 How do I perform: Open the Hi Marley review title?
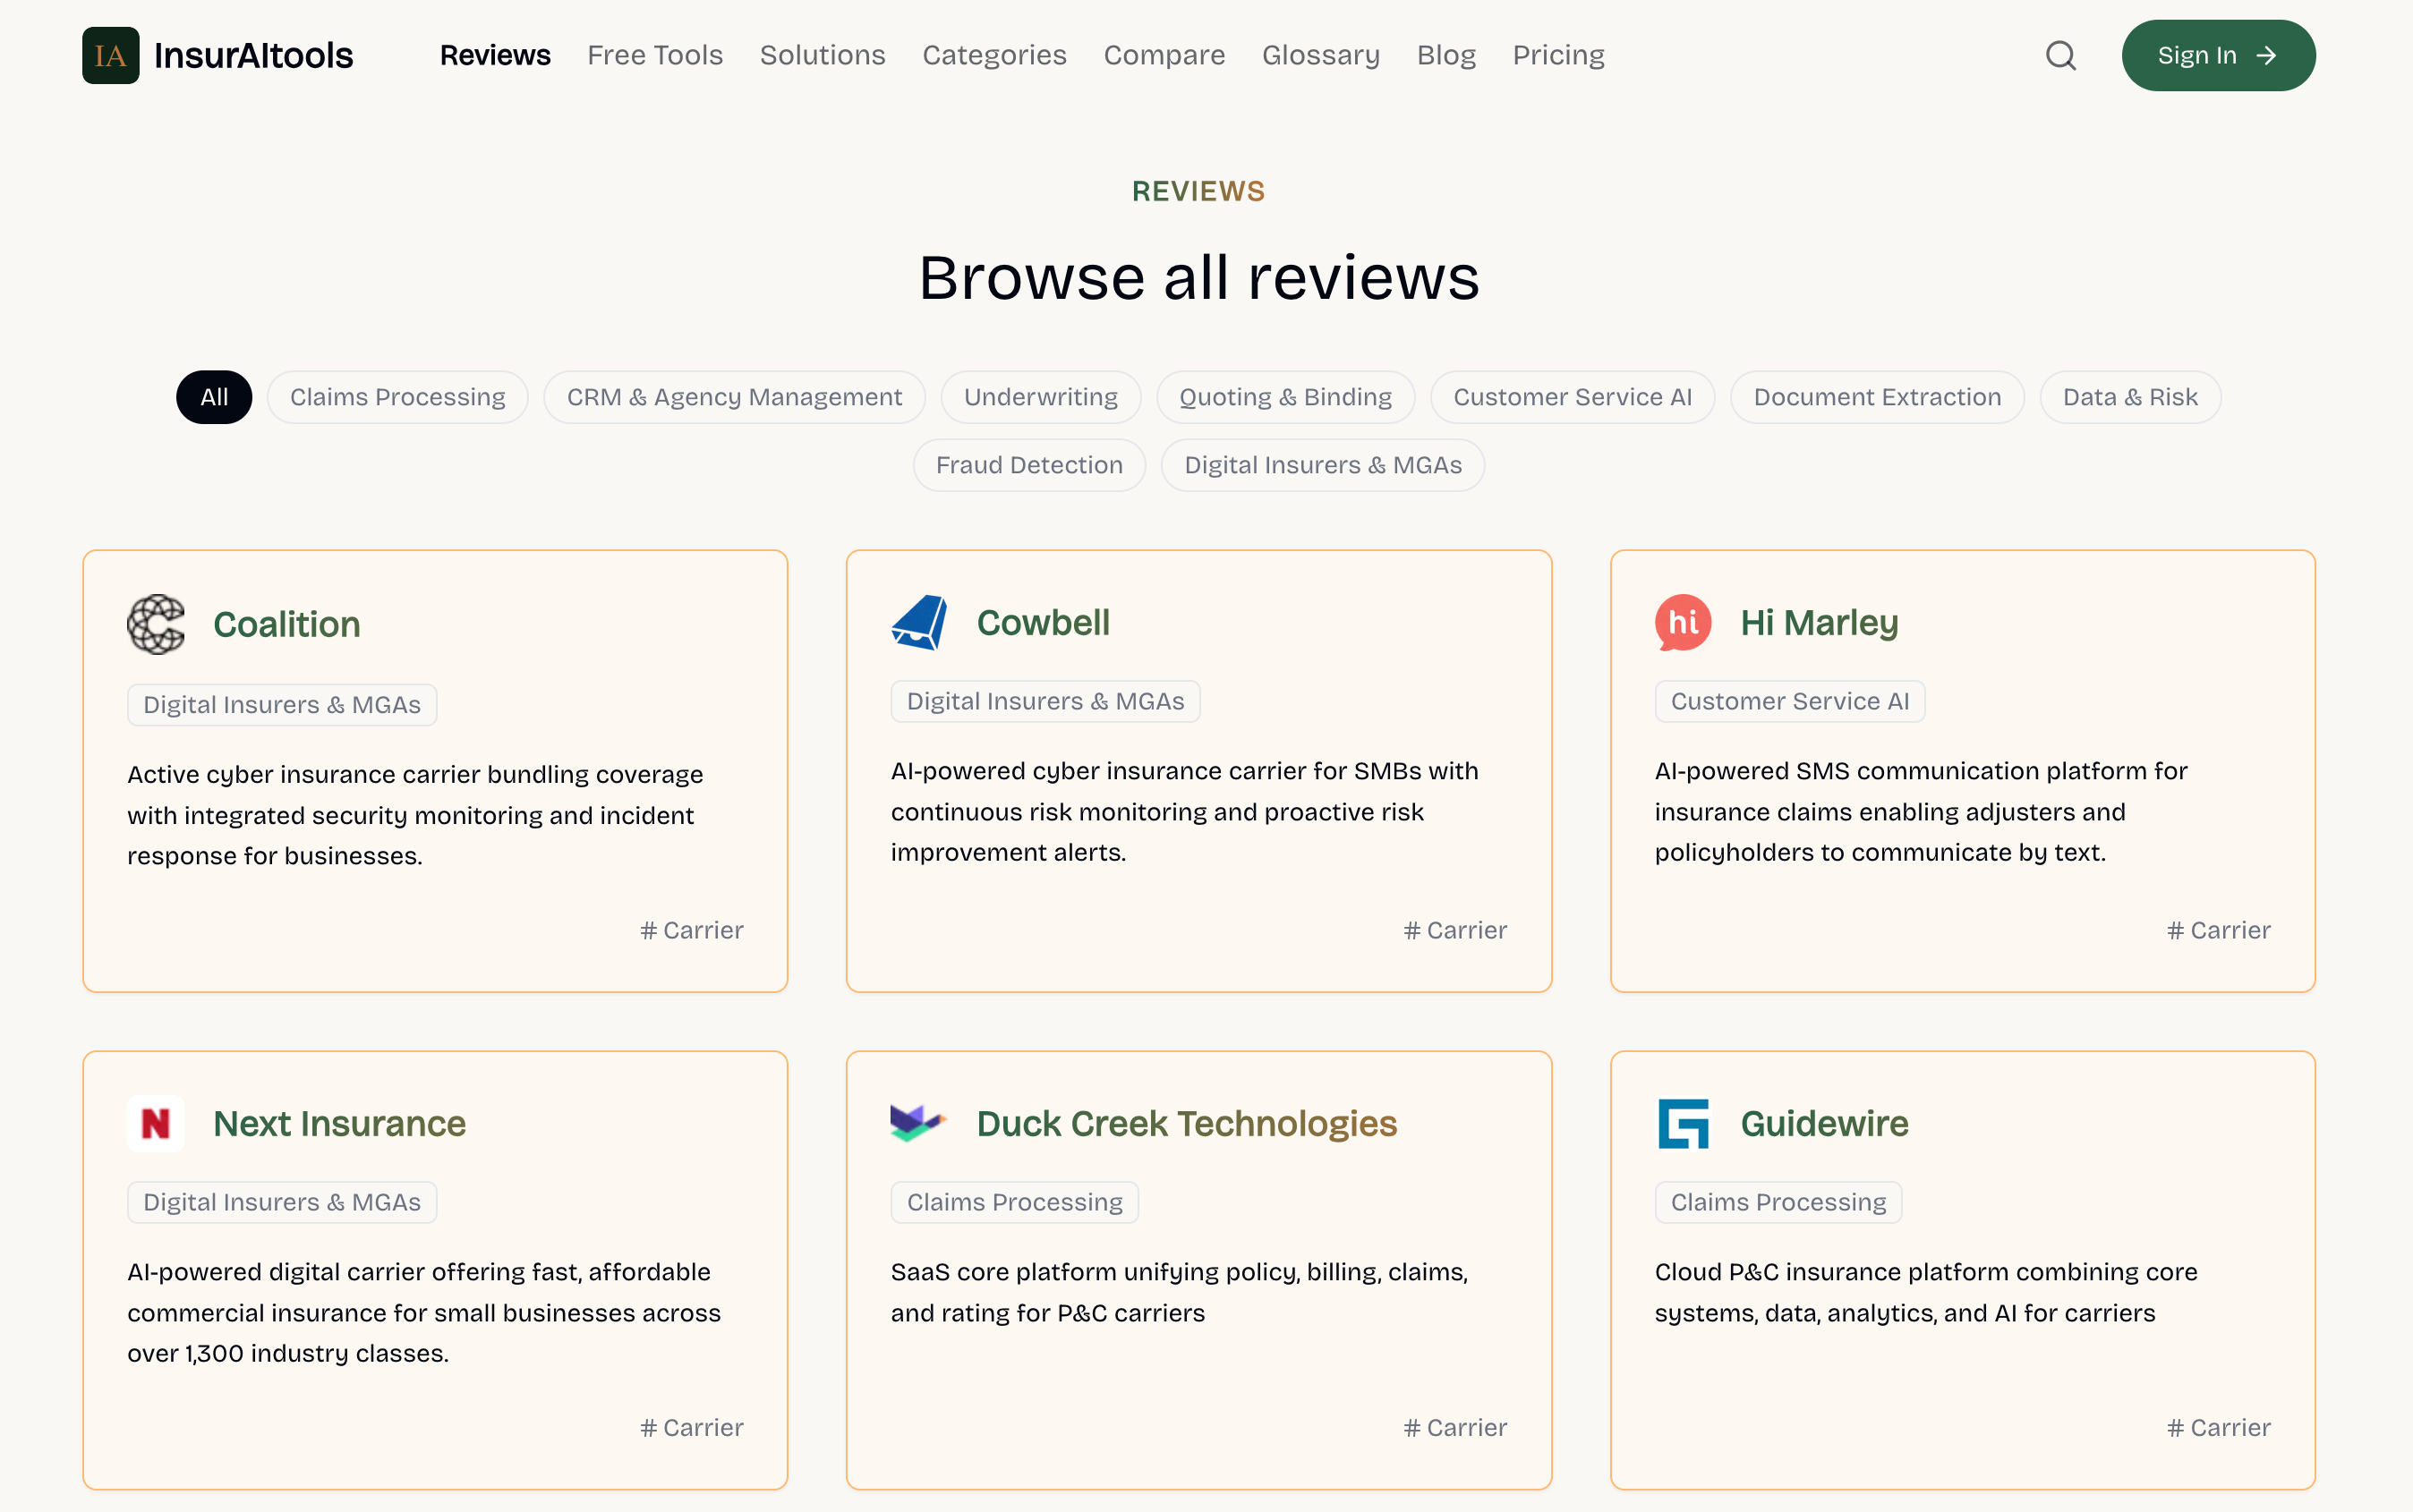pos(1819,622)
